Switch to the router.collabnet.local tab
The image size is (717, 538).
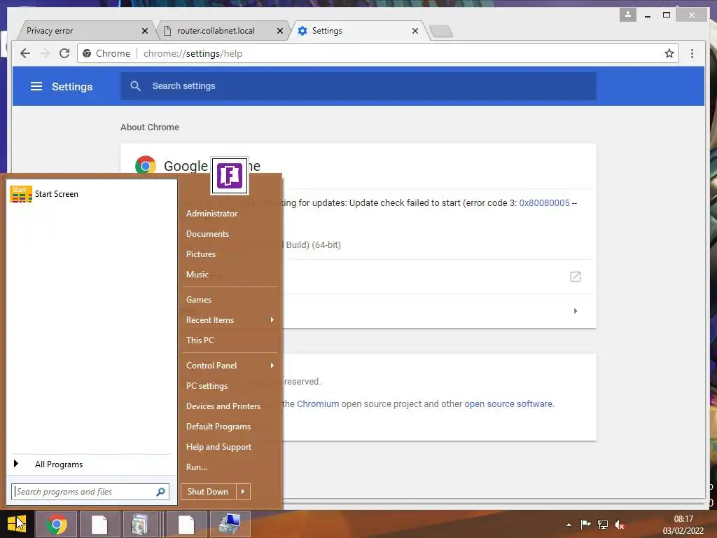223,31
